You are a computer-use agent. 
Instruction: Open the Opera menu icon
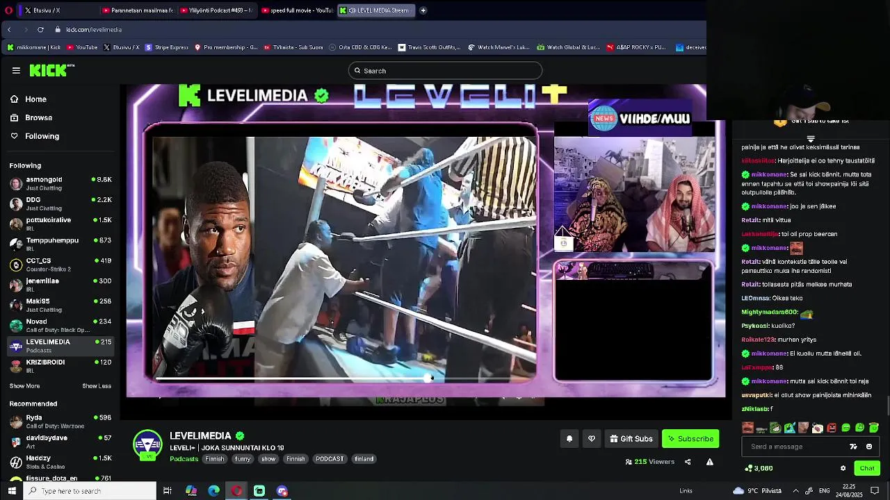point(9,10)
